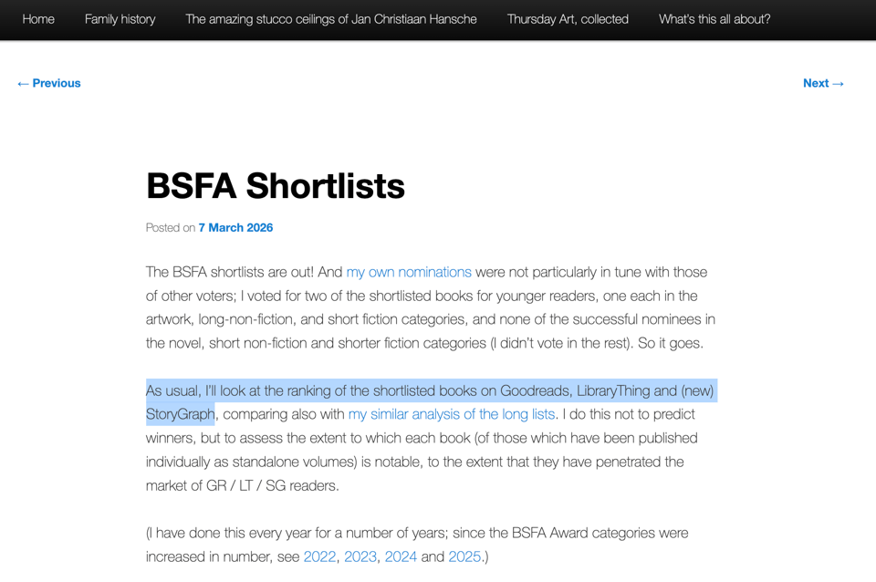Click the highlighted text about Goodreads rankings
Viewport: 876px width, 582px height.
click(x=429, y=390)
